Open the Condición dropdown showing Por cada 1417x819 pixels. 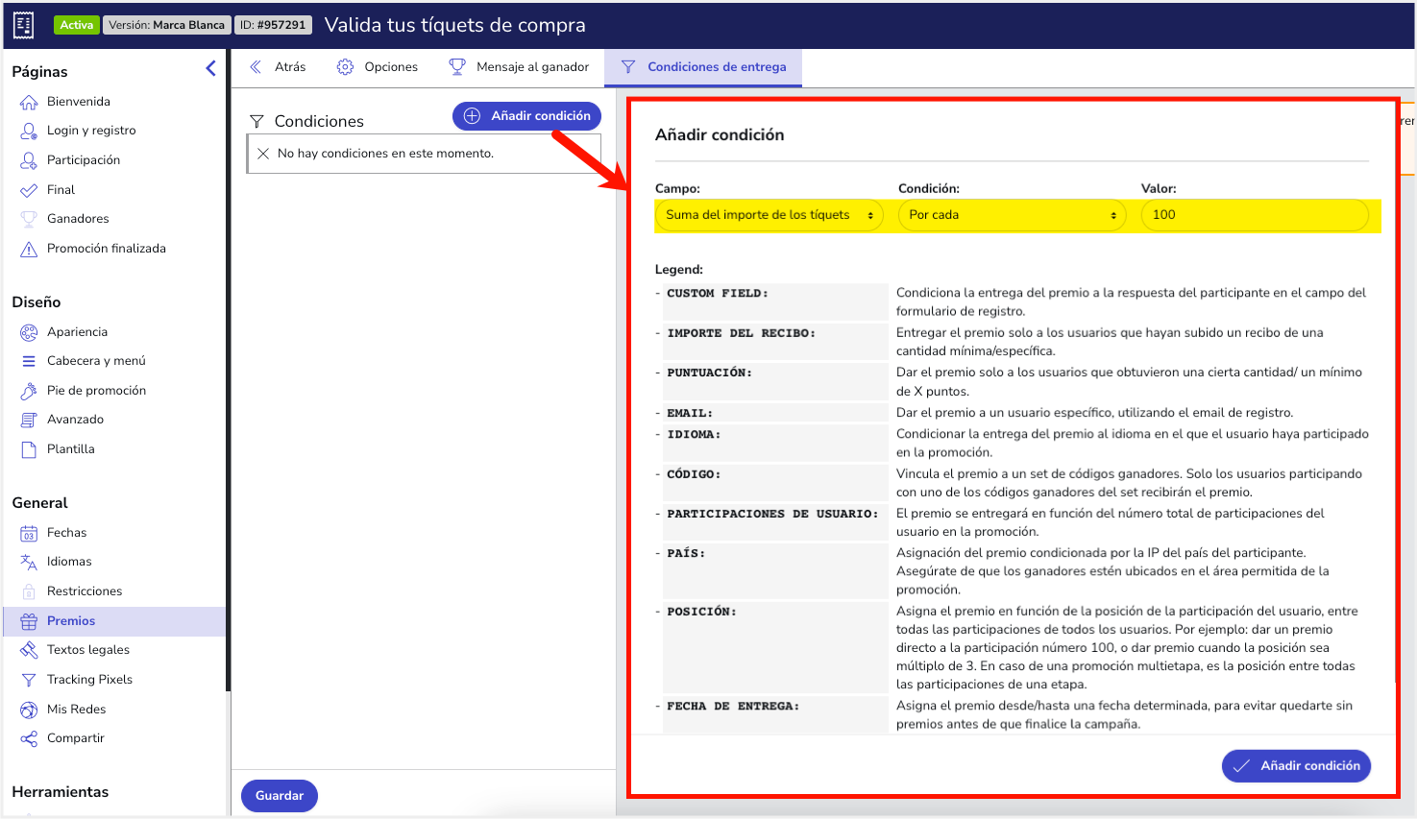tap(1013, 215)
